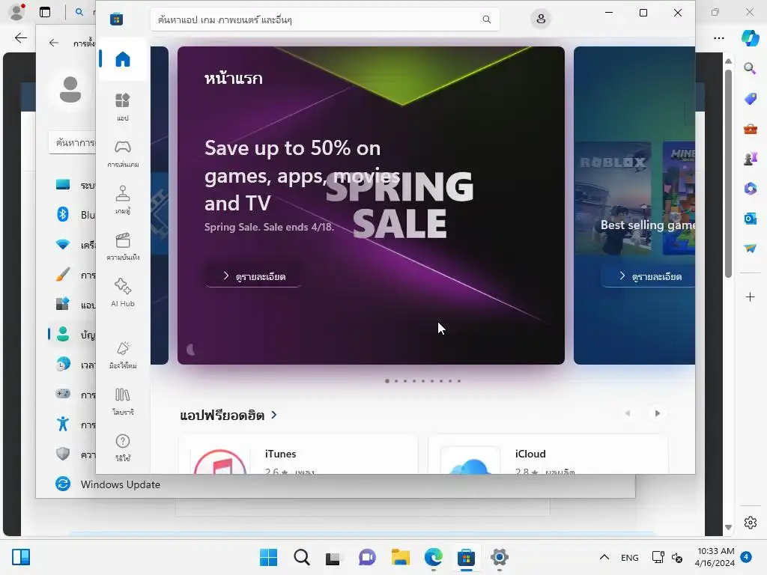This screenshot has height=575, width=767.
Task: Open Widgets button on taskbar
Action: point(21,557)
